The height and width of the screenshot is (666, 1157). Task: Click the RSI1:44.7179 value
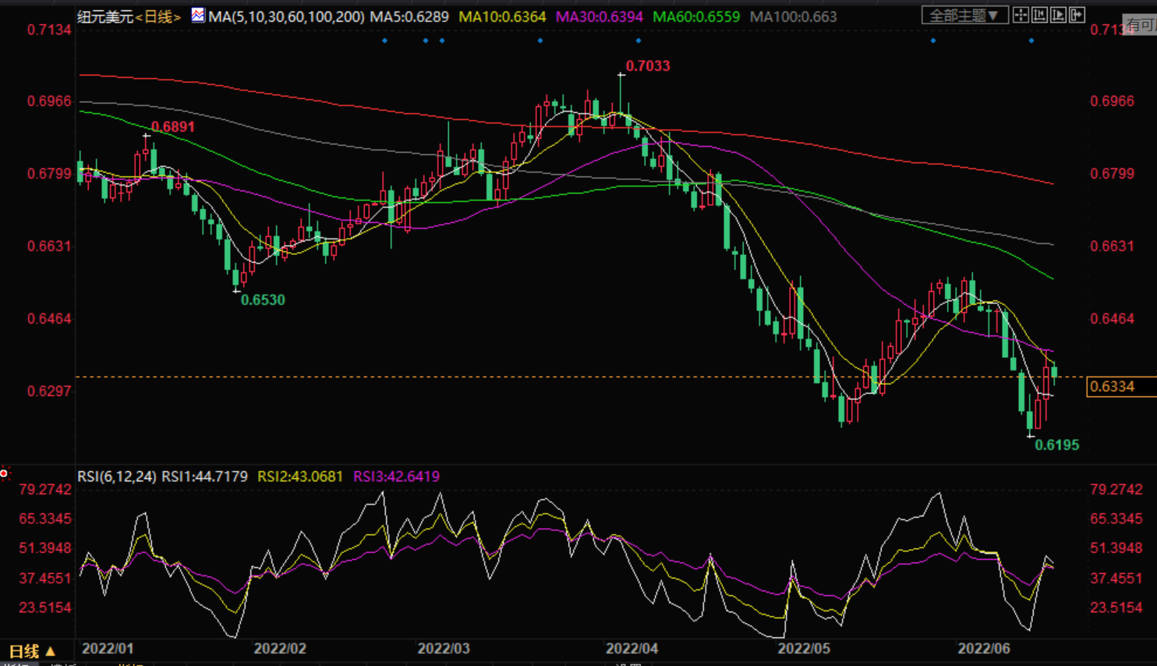click(x=205, y=476)
